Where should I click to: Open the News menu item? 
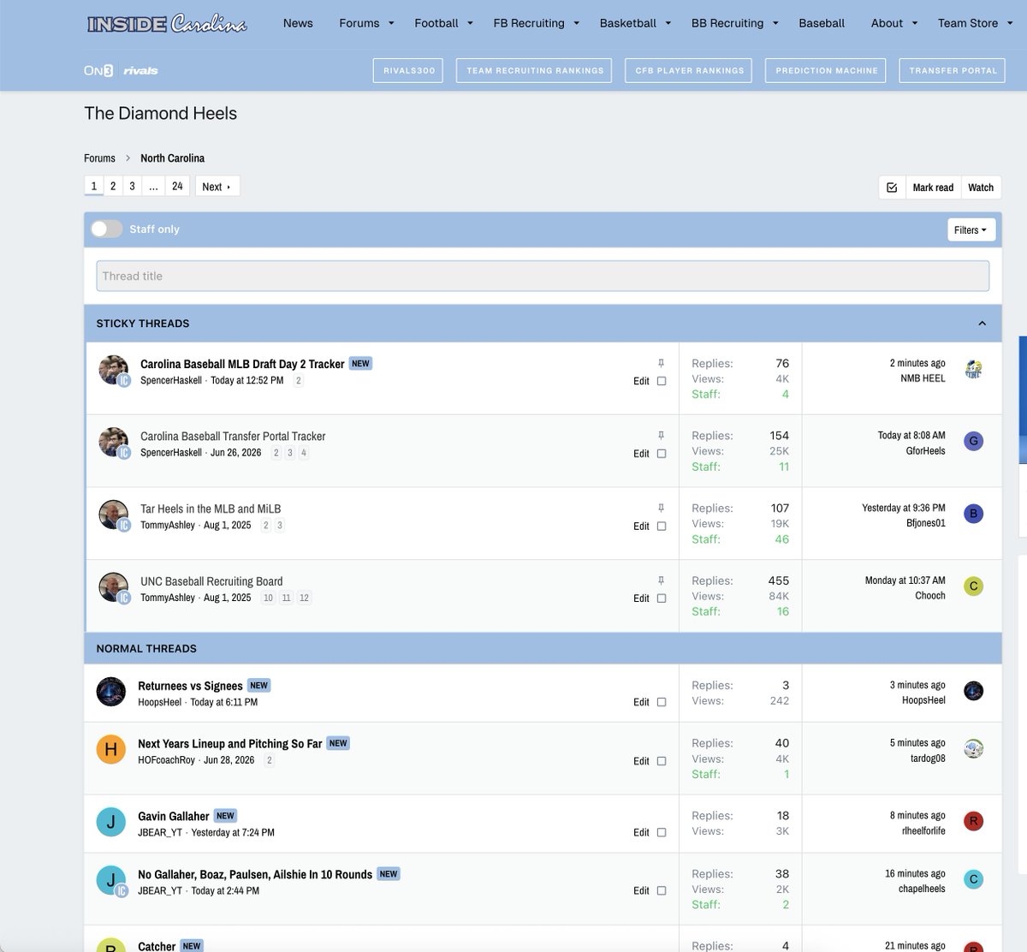point(298,23)
